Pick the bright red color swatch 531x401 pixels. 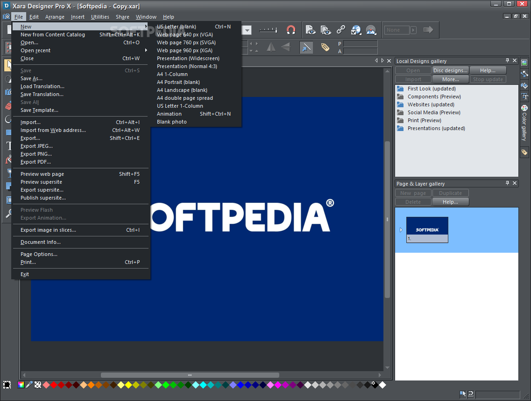pos(54,385)
